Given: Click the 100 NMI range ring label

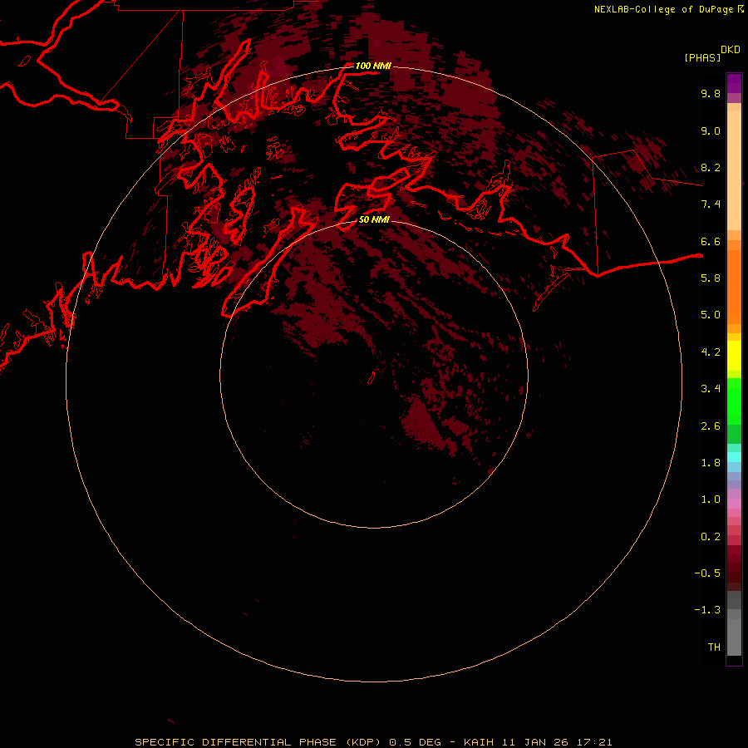Looking at the screenshot, I should coord(373,66).
